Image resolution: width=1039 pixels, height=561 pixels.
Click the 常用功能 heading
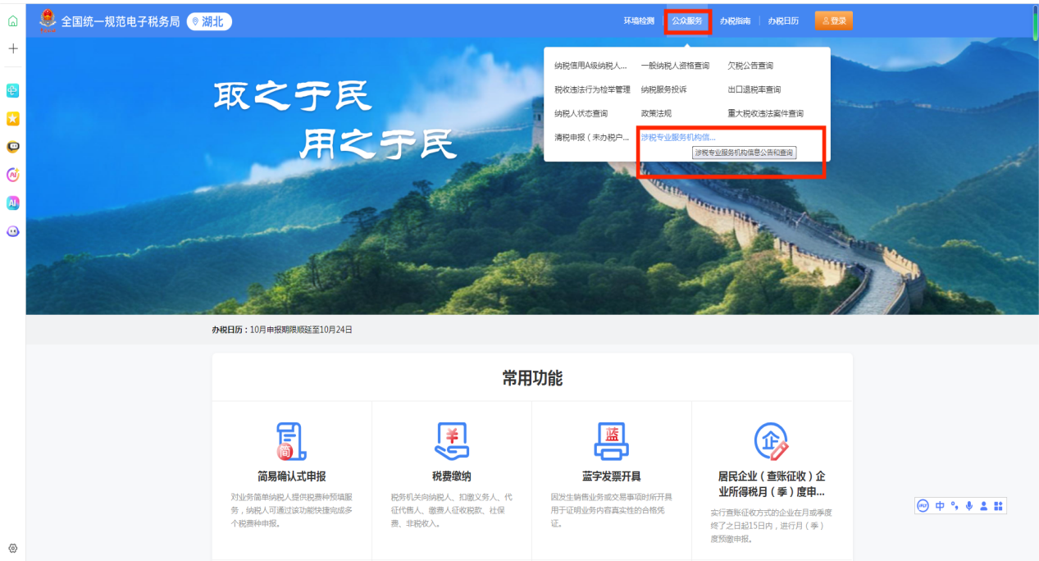pos(532,378)
